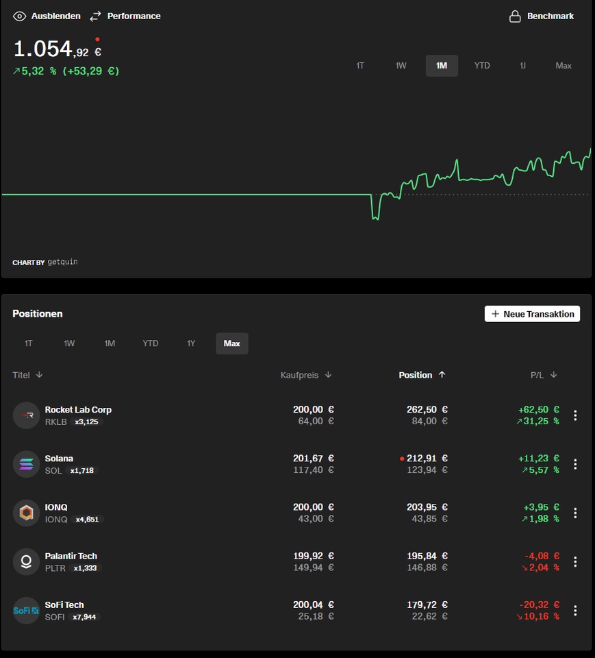Viewport: 595px width, 658px height.
Task: Click the Benchmark lock icon
Action: click(515, 16)
